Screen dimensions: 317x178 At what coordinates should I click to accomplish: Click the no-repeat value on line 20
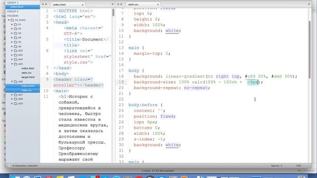(x=196, y=88)
